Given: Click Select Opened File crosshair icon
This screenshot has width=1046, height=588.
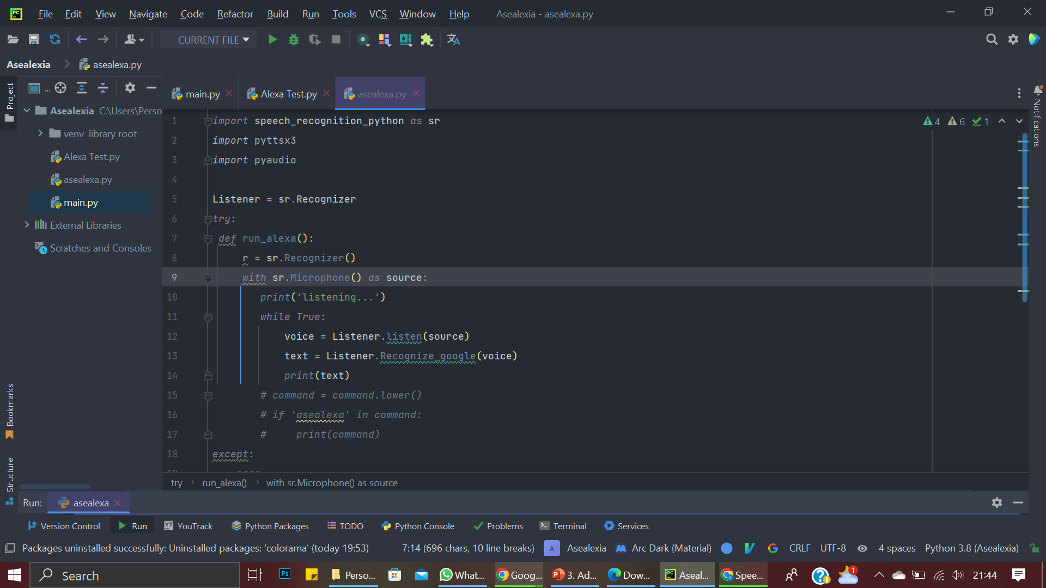Looking at the screenshot, I should click(60, 88).
